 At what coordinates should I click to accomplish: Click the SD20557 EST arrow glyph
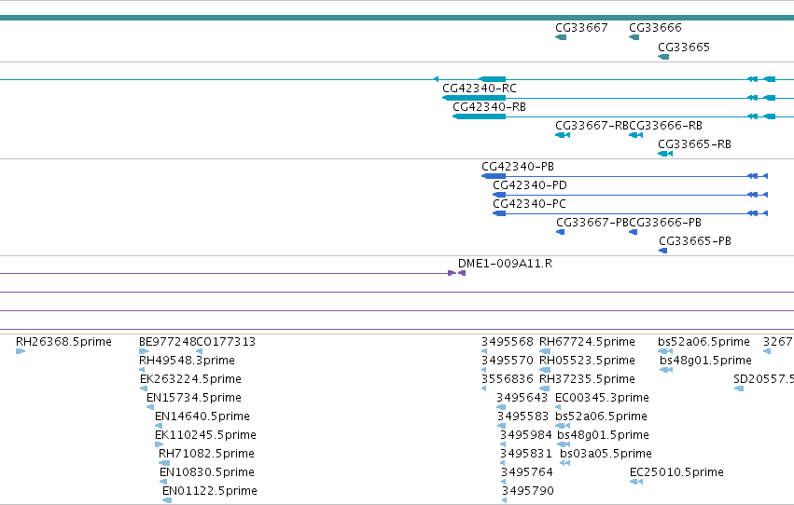pyautogui.click(x=739, y=389)
